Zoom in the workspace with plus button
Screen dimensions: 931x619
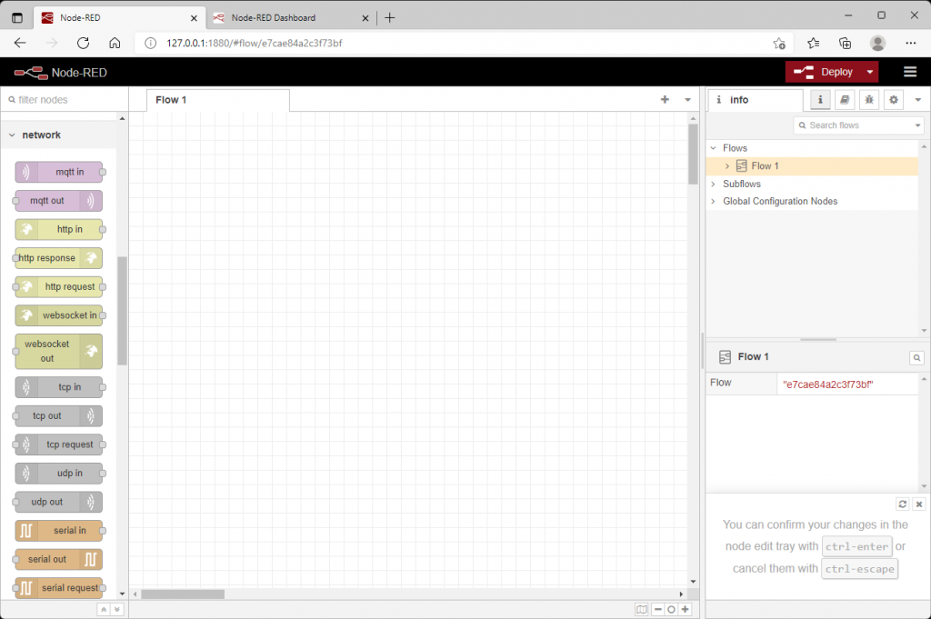tap(686, 610)
